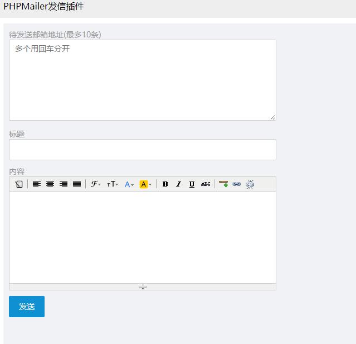Align text right in editor
The image size is (356, 344).
coord(64,184)
